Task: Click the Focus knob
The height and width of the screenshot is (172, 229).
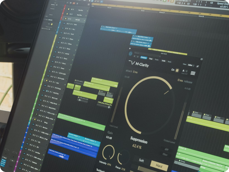Action: (x=124, y=157)
